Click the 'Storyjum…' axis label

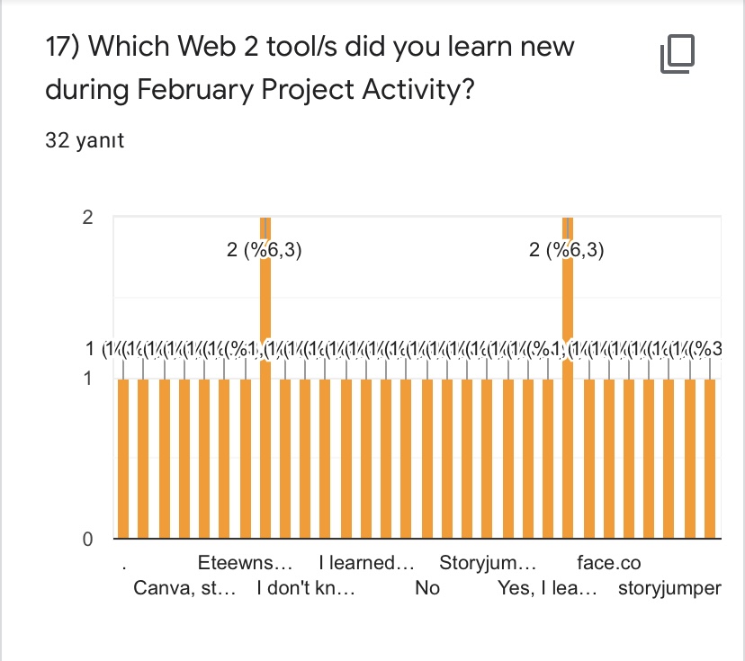click(x=488, y=564)
